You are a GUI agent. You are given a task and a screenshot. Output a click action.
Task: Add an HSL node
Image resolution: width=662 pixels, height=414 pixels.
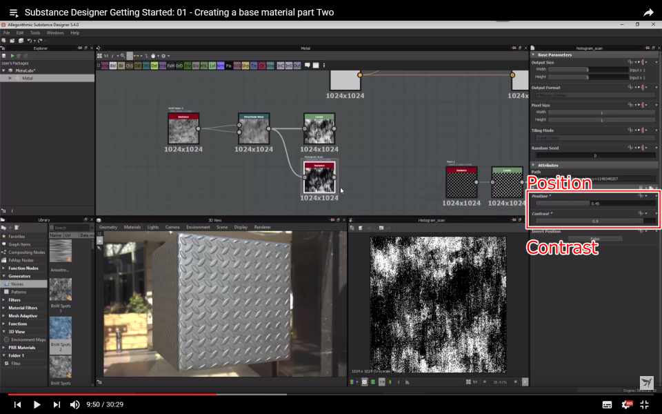[204, 66]
